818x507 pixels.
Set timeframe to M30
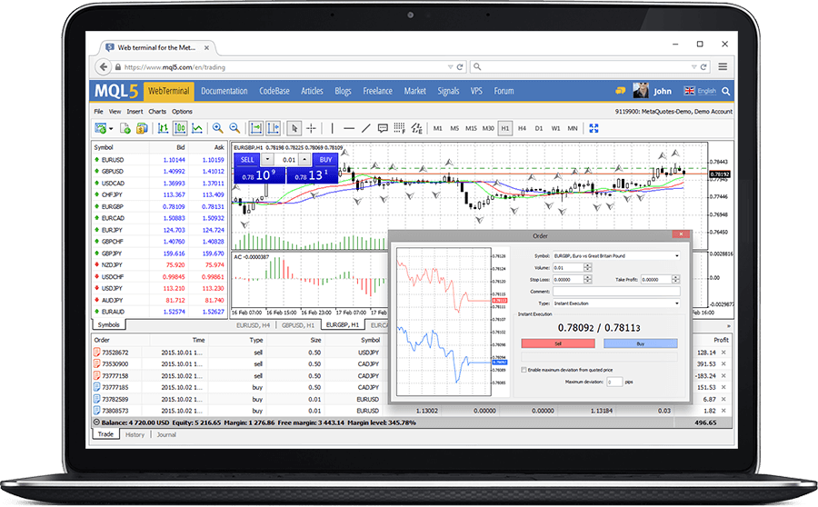click(x=488, y=128)
